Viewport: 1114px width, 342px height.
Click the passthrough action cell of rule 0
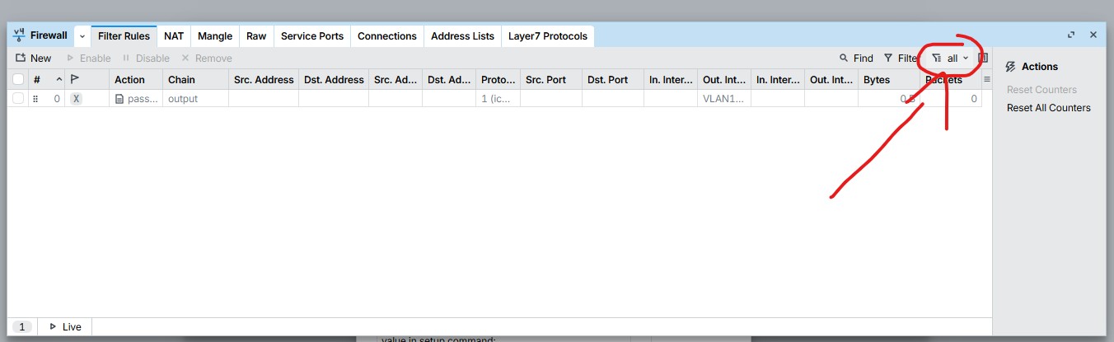pyautogui.click(x=136, y=99)
